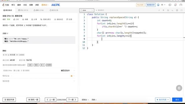The height and width of the screenshot is (104, 185).
Task: Click the 'class Solution {' code line
Action: click(x=97, y=14)
